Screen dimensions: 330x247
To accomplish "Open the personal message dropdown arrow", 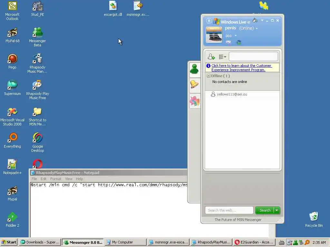I will [236, 35].
